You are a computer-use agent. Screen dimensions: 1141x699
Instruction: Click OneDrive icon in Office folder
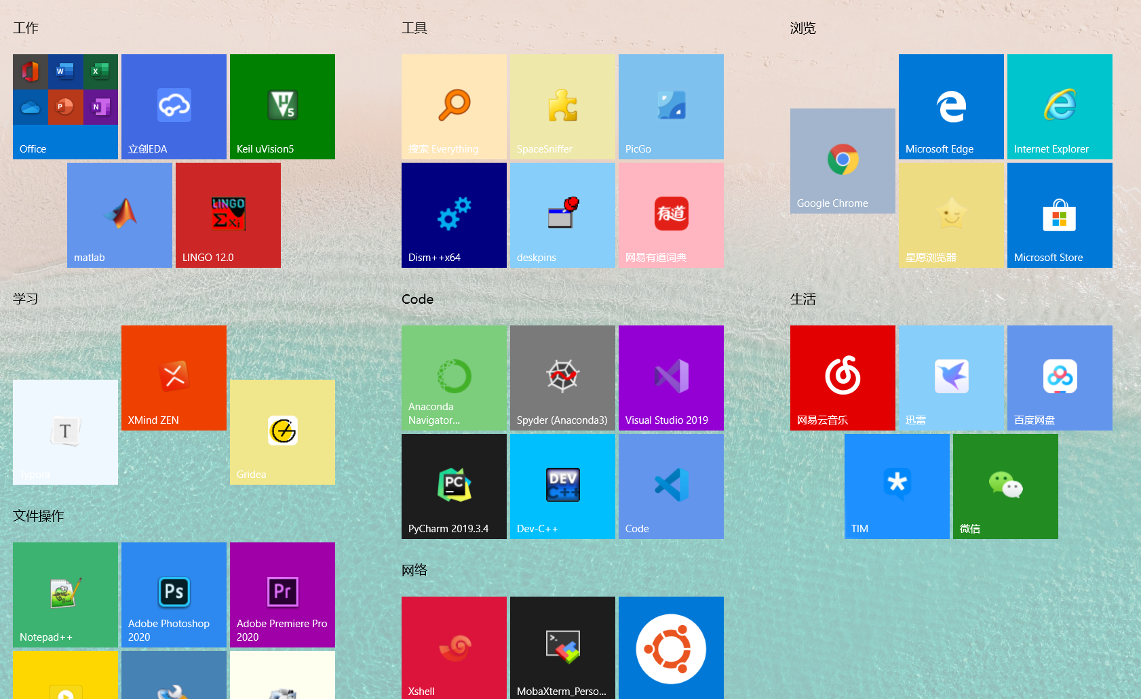[30, 106]
